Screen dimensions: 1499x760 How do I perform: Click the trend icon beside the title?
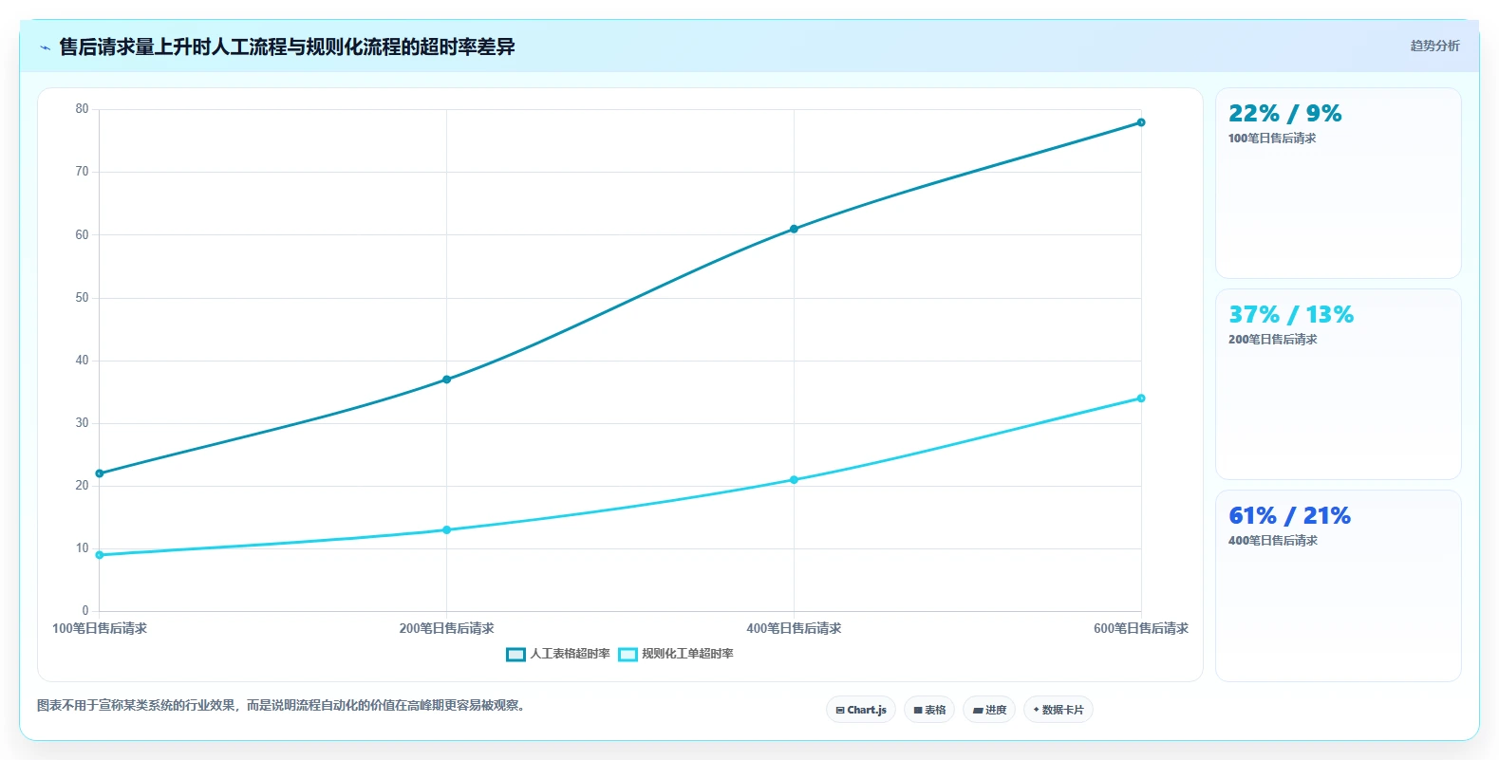[45, 47]
